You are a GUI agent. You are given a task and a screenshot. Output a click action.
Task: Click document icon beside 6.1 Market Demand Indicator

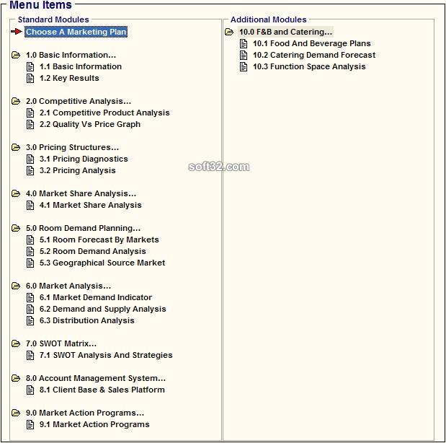pos(30,297)
